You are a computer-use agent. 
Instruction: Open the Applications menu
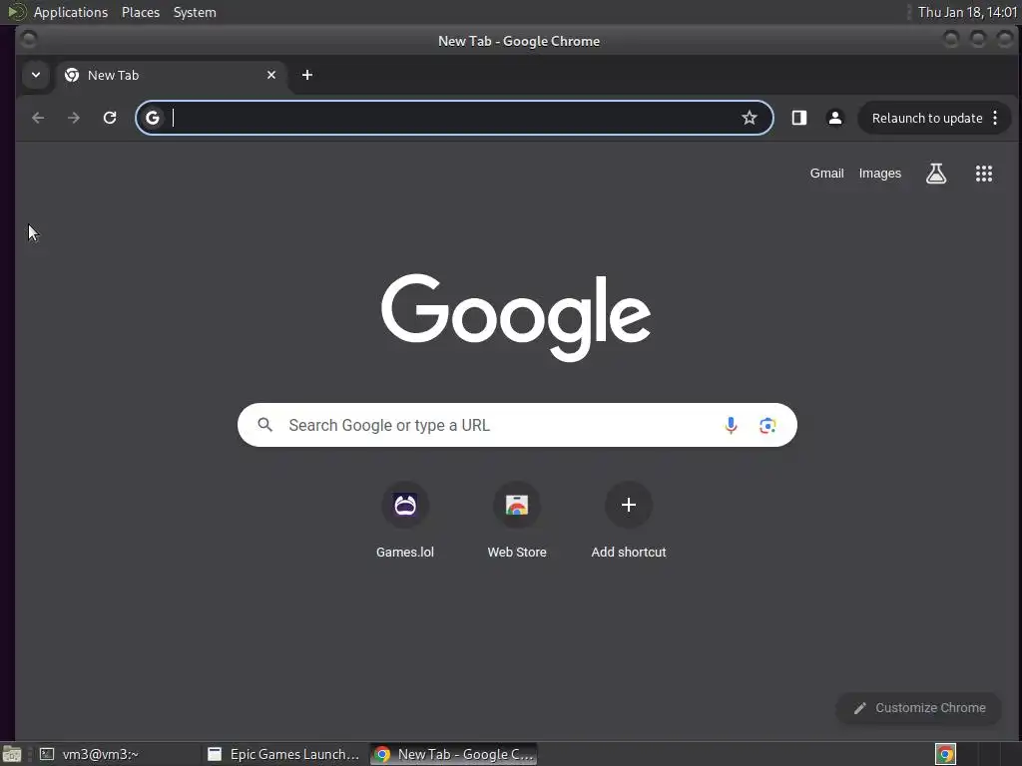tap(71, 12)
